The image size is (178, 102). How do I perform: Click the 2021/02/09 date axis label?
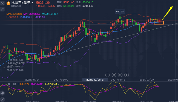tap(61, 80)
